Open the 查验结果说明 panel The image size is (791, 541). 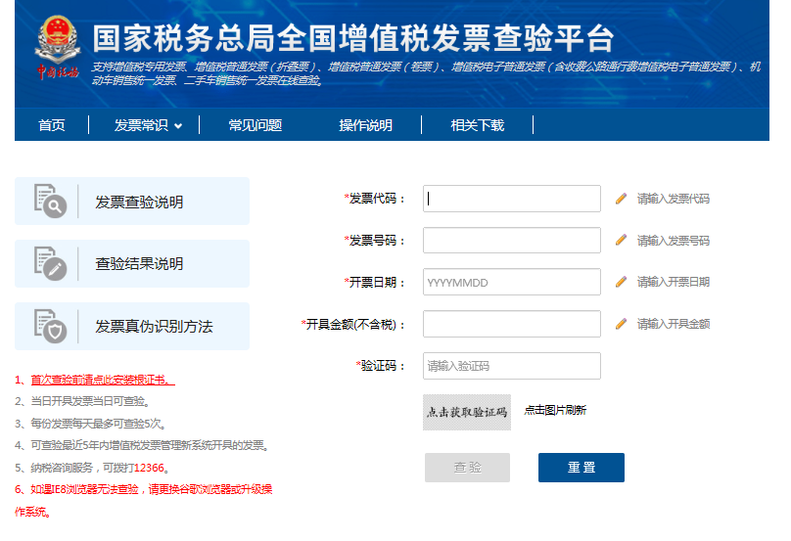pyautogui.click(x=132, y=264)
